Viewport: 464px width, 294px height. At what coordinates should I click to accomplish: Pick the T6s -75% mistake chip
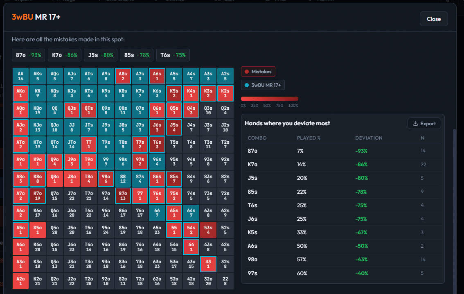coord(173,55)
